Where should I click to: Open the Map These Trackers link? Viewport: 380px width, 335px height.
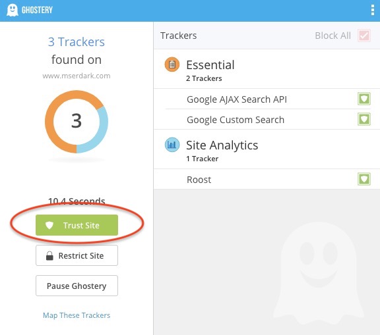click(77, 315)
